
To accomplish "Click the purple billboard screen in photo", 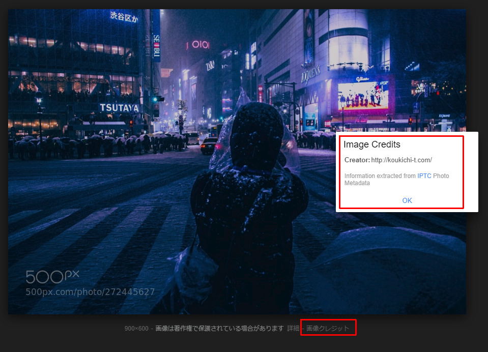I will (x=363, y=97).
